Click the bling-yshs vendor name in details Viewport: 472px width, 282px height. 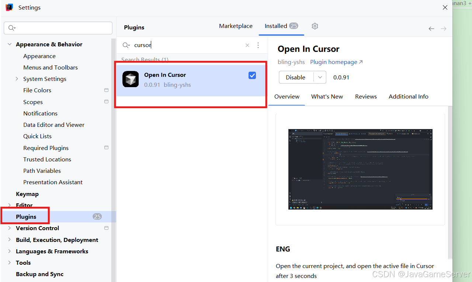click(x=291, y=62)
